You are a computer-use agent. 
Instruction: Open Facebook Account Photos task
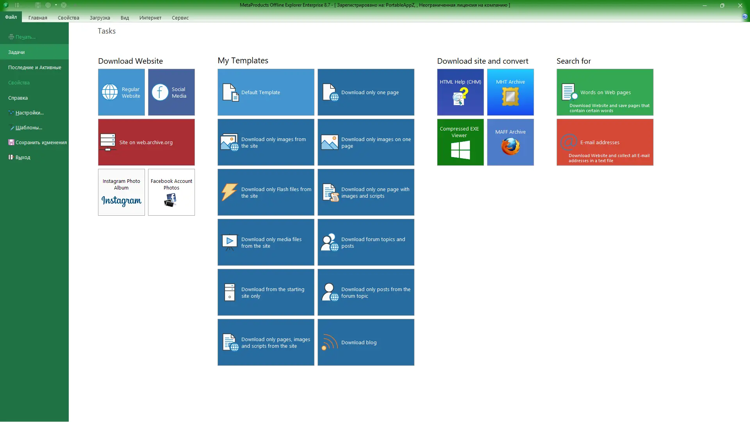pyautogui.click(x=171, y=192)
